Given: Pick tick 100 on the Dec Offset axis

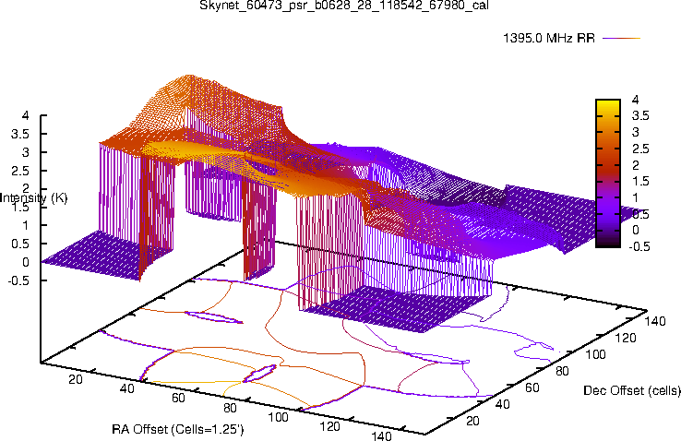Looking at the screenshot, I should [595, 354].
